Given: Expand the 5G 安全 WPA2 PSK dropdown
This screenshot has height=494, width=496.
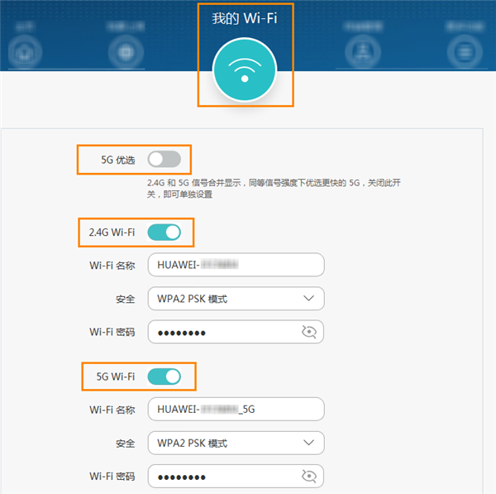Looking at the screenshot, I should pyautogui.click(x=236, y=443).
